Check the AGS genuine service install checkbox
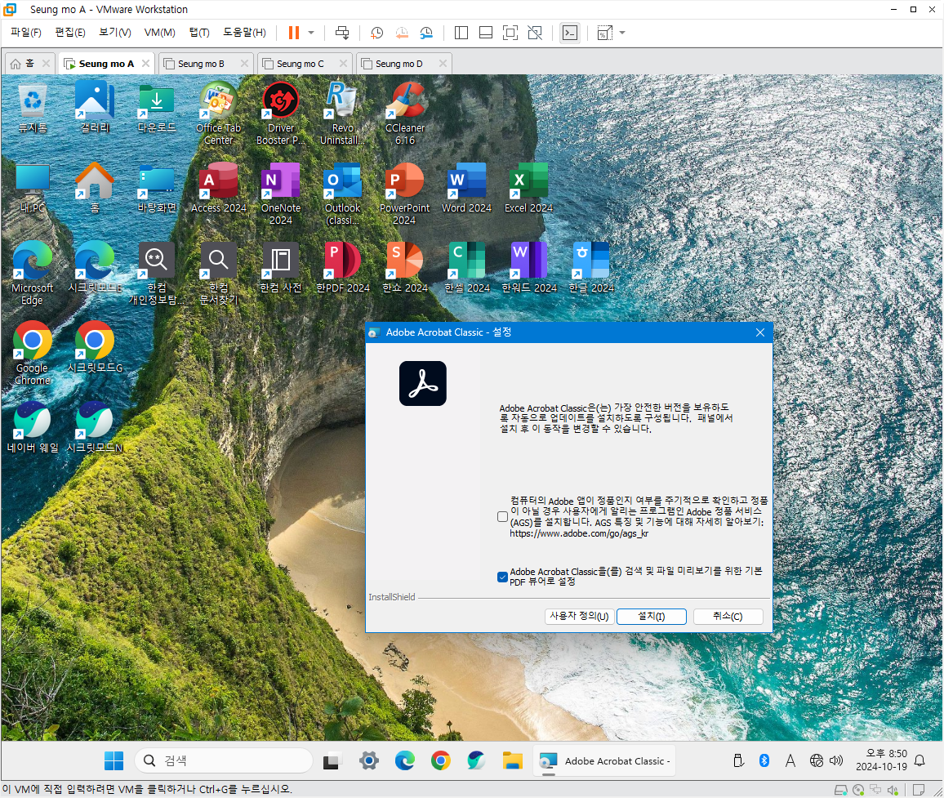This screenshot has width=944, height=798. 502,516
